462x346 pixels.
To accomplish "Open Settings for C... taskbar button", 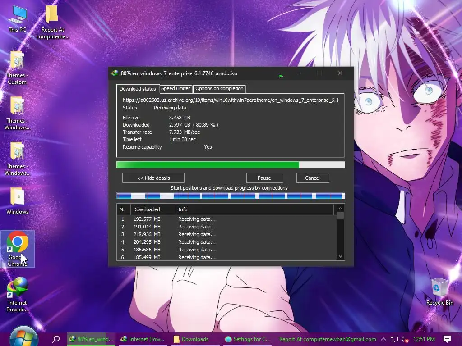I will 248,339.
